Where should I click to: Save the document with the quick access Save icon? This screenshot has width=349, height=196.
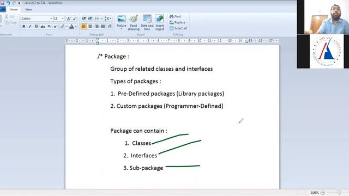pyautogui.click(x=2, y=3)
